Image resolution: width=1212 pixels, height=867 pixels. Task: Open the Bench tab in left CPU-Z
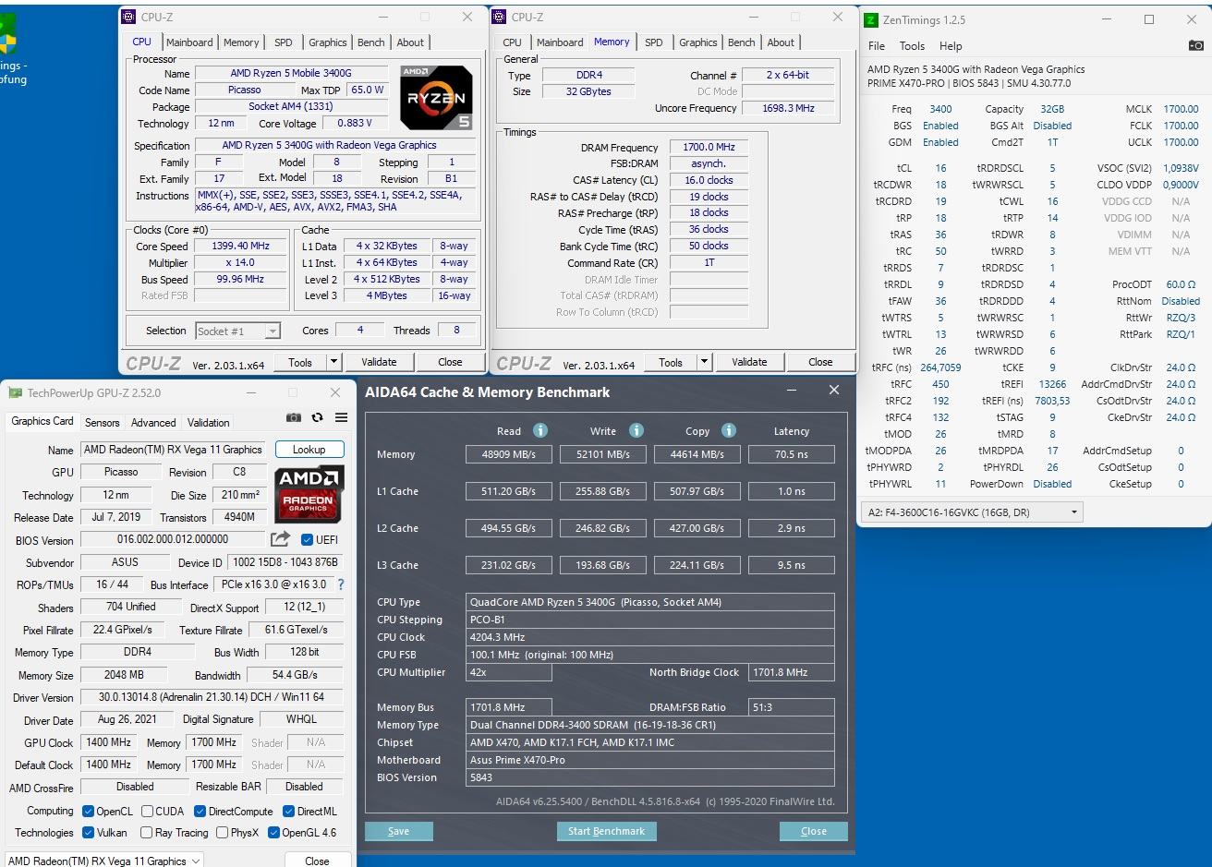tap(370, 42)
